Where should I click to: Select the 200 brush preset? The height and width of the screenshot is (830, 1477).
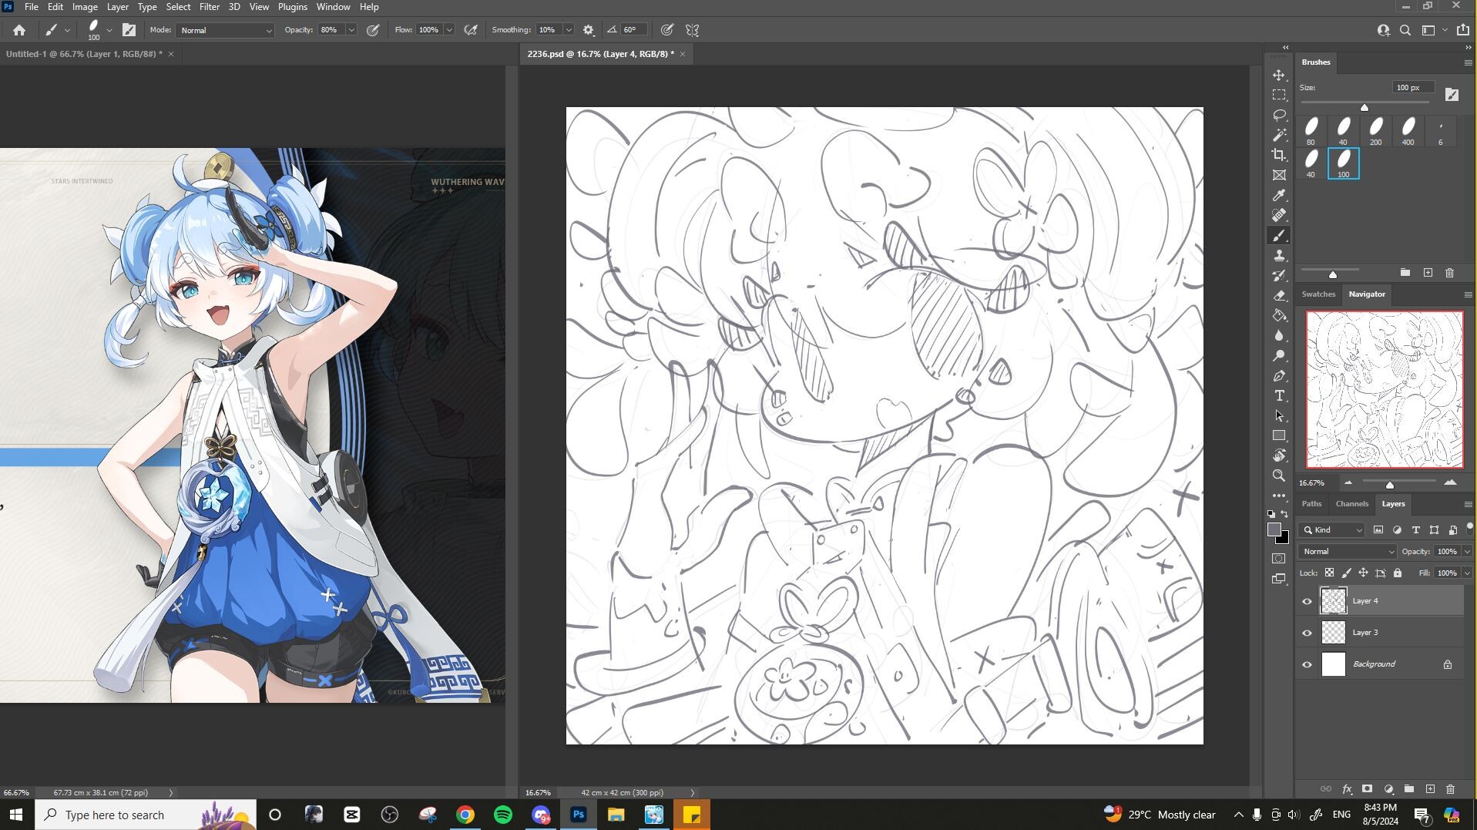1376,129
